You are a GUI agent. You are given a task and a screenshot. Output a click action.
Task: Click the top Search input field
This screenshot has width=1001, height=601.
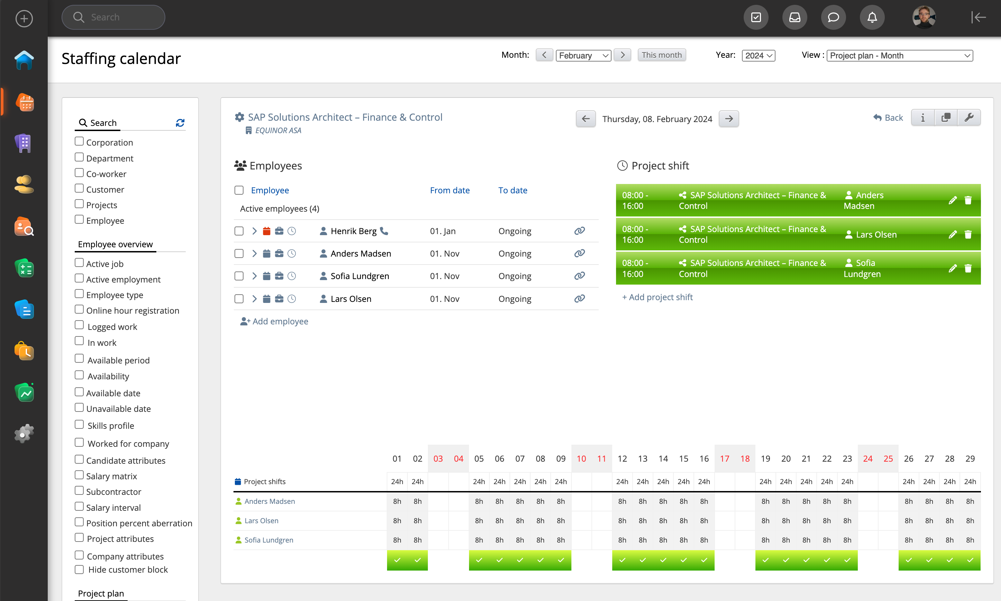click(x=113, y=17)
